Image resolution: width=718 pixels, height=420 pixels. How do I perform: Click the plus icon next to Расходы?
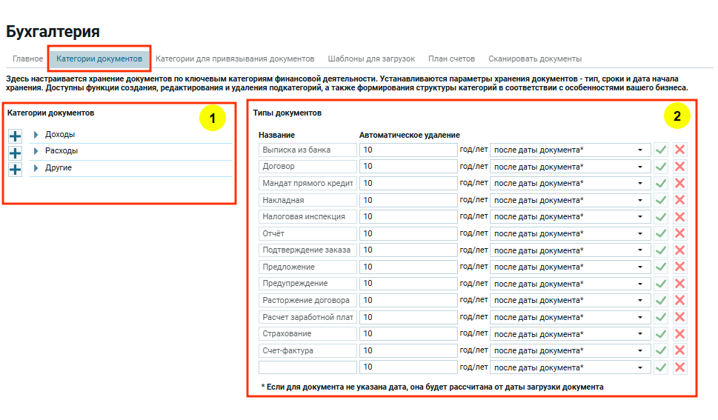[x=16, y=153]
